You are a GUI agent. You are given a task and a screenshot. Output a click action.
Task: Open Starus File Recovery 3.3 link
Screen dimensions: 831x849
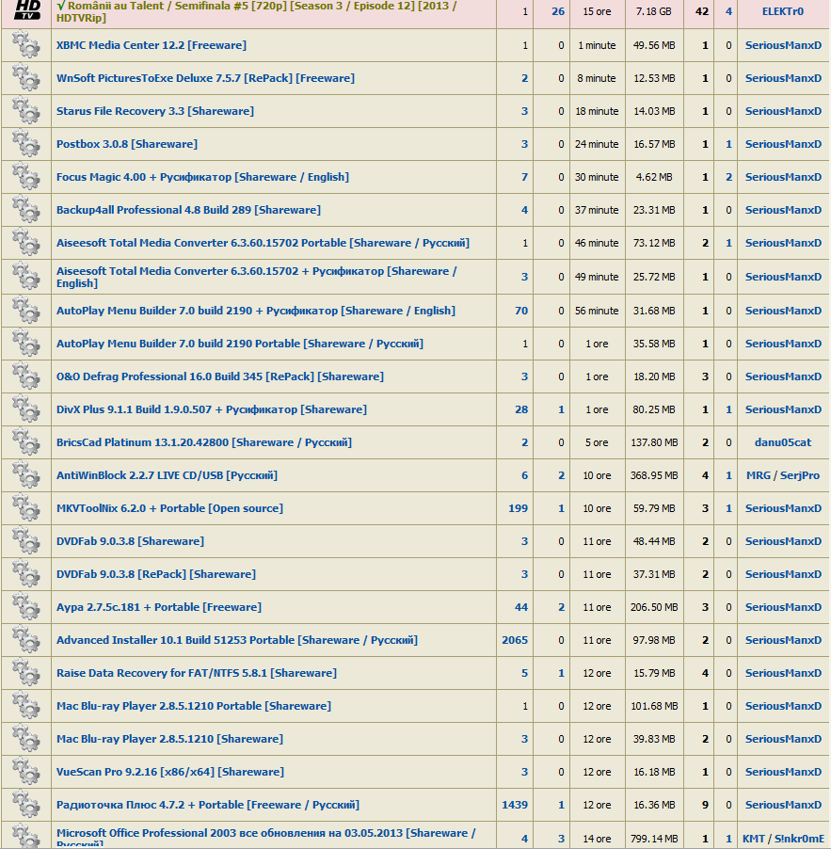click(x=155, y=112)
